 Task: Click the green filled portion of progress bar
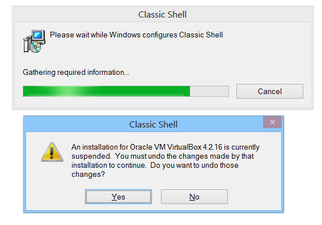click(x=107, y=91)
